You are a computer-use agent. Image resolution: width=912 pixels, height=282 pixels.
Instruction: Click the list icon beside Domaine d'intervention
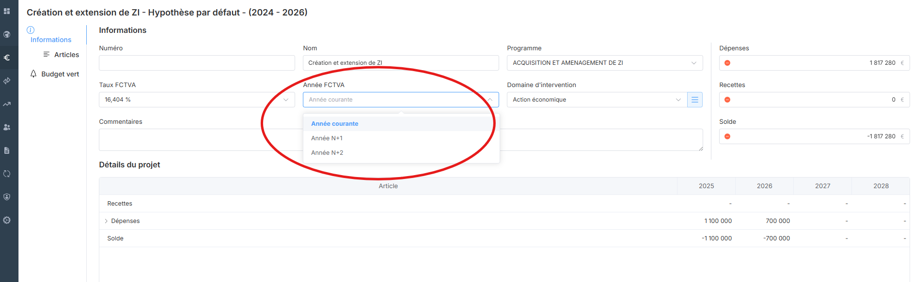pyautogui.click(x=694, y=100)
